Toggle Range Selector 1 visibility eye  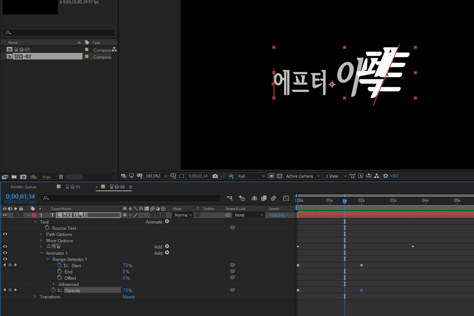point(5,259)
